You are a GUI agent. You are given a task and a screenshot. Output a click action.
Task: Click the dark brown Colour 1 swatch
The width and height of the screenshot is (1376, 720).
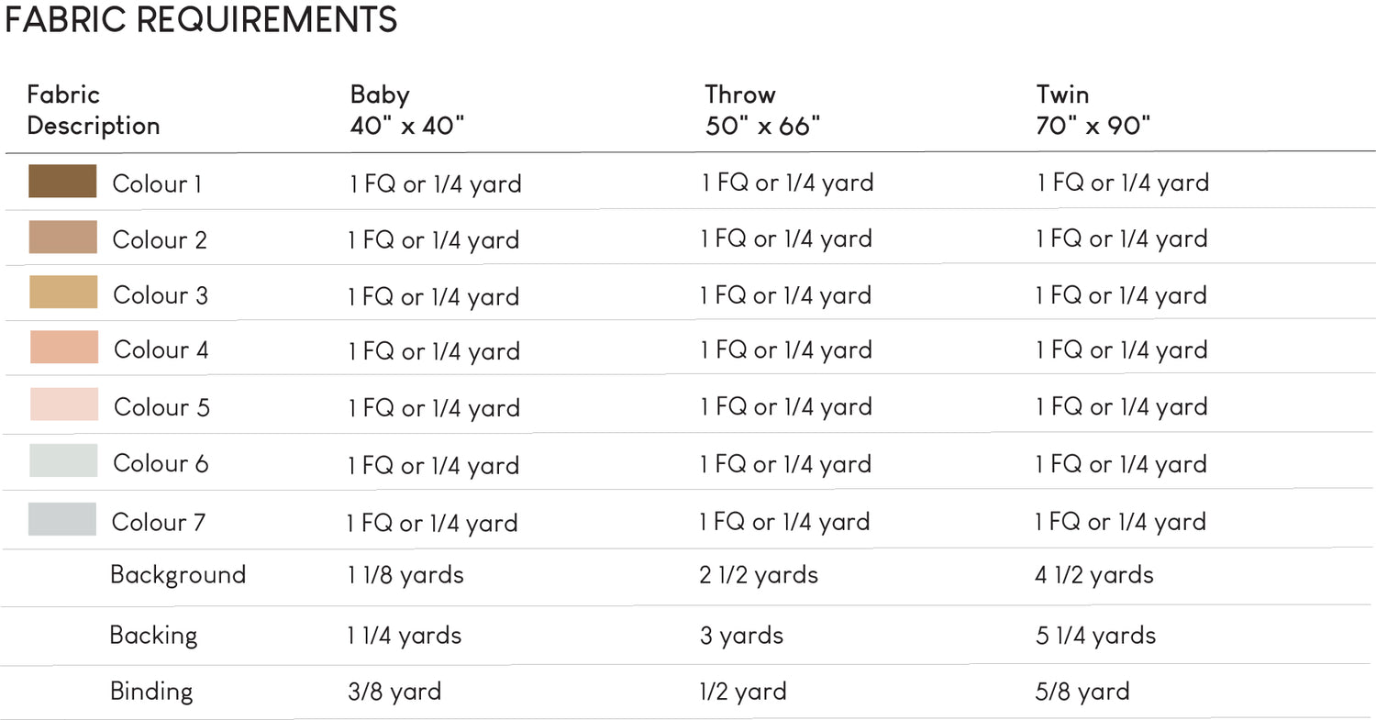pyautogui.click(x=62, y=182)
